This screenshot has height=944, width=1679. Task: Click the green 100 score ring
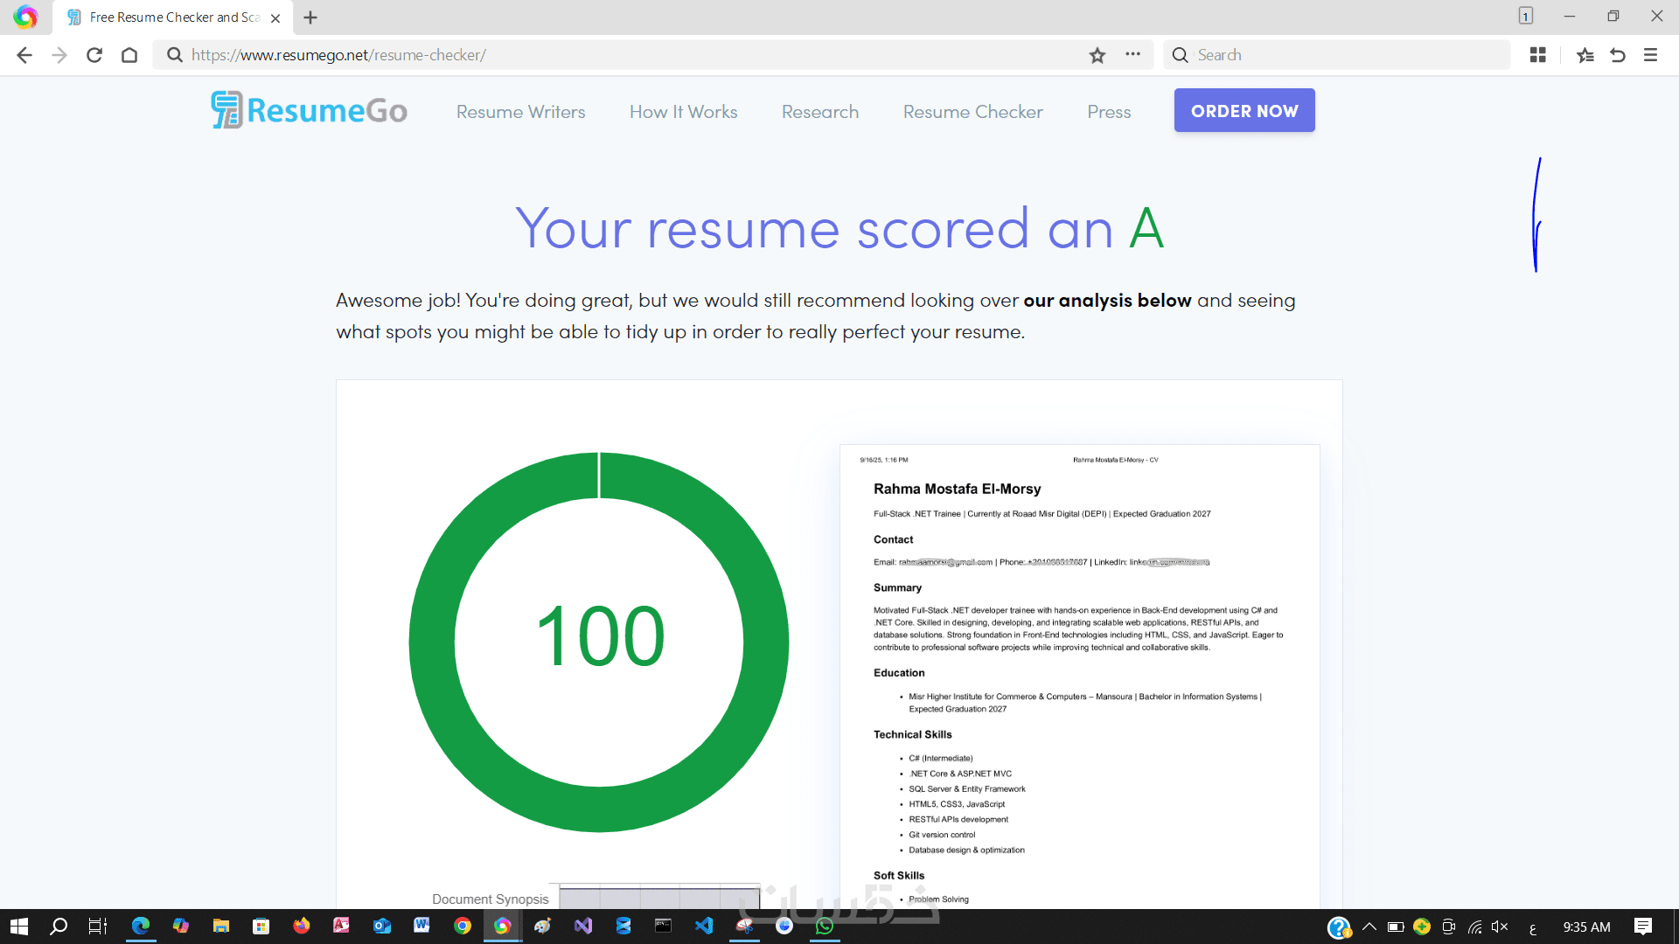coord(599,642)
